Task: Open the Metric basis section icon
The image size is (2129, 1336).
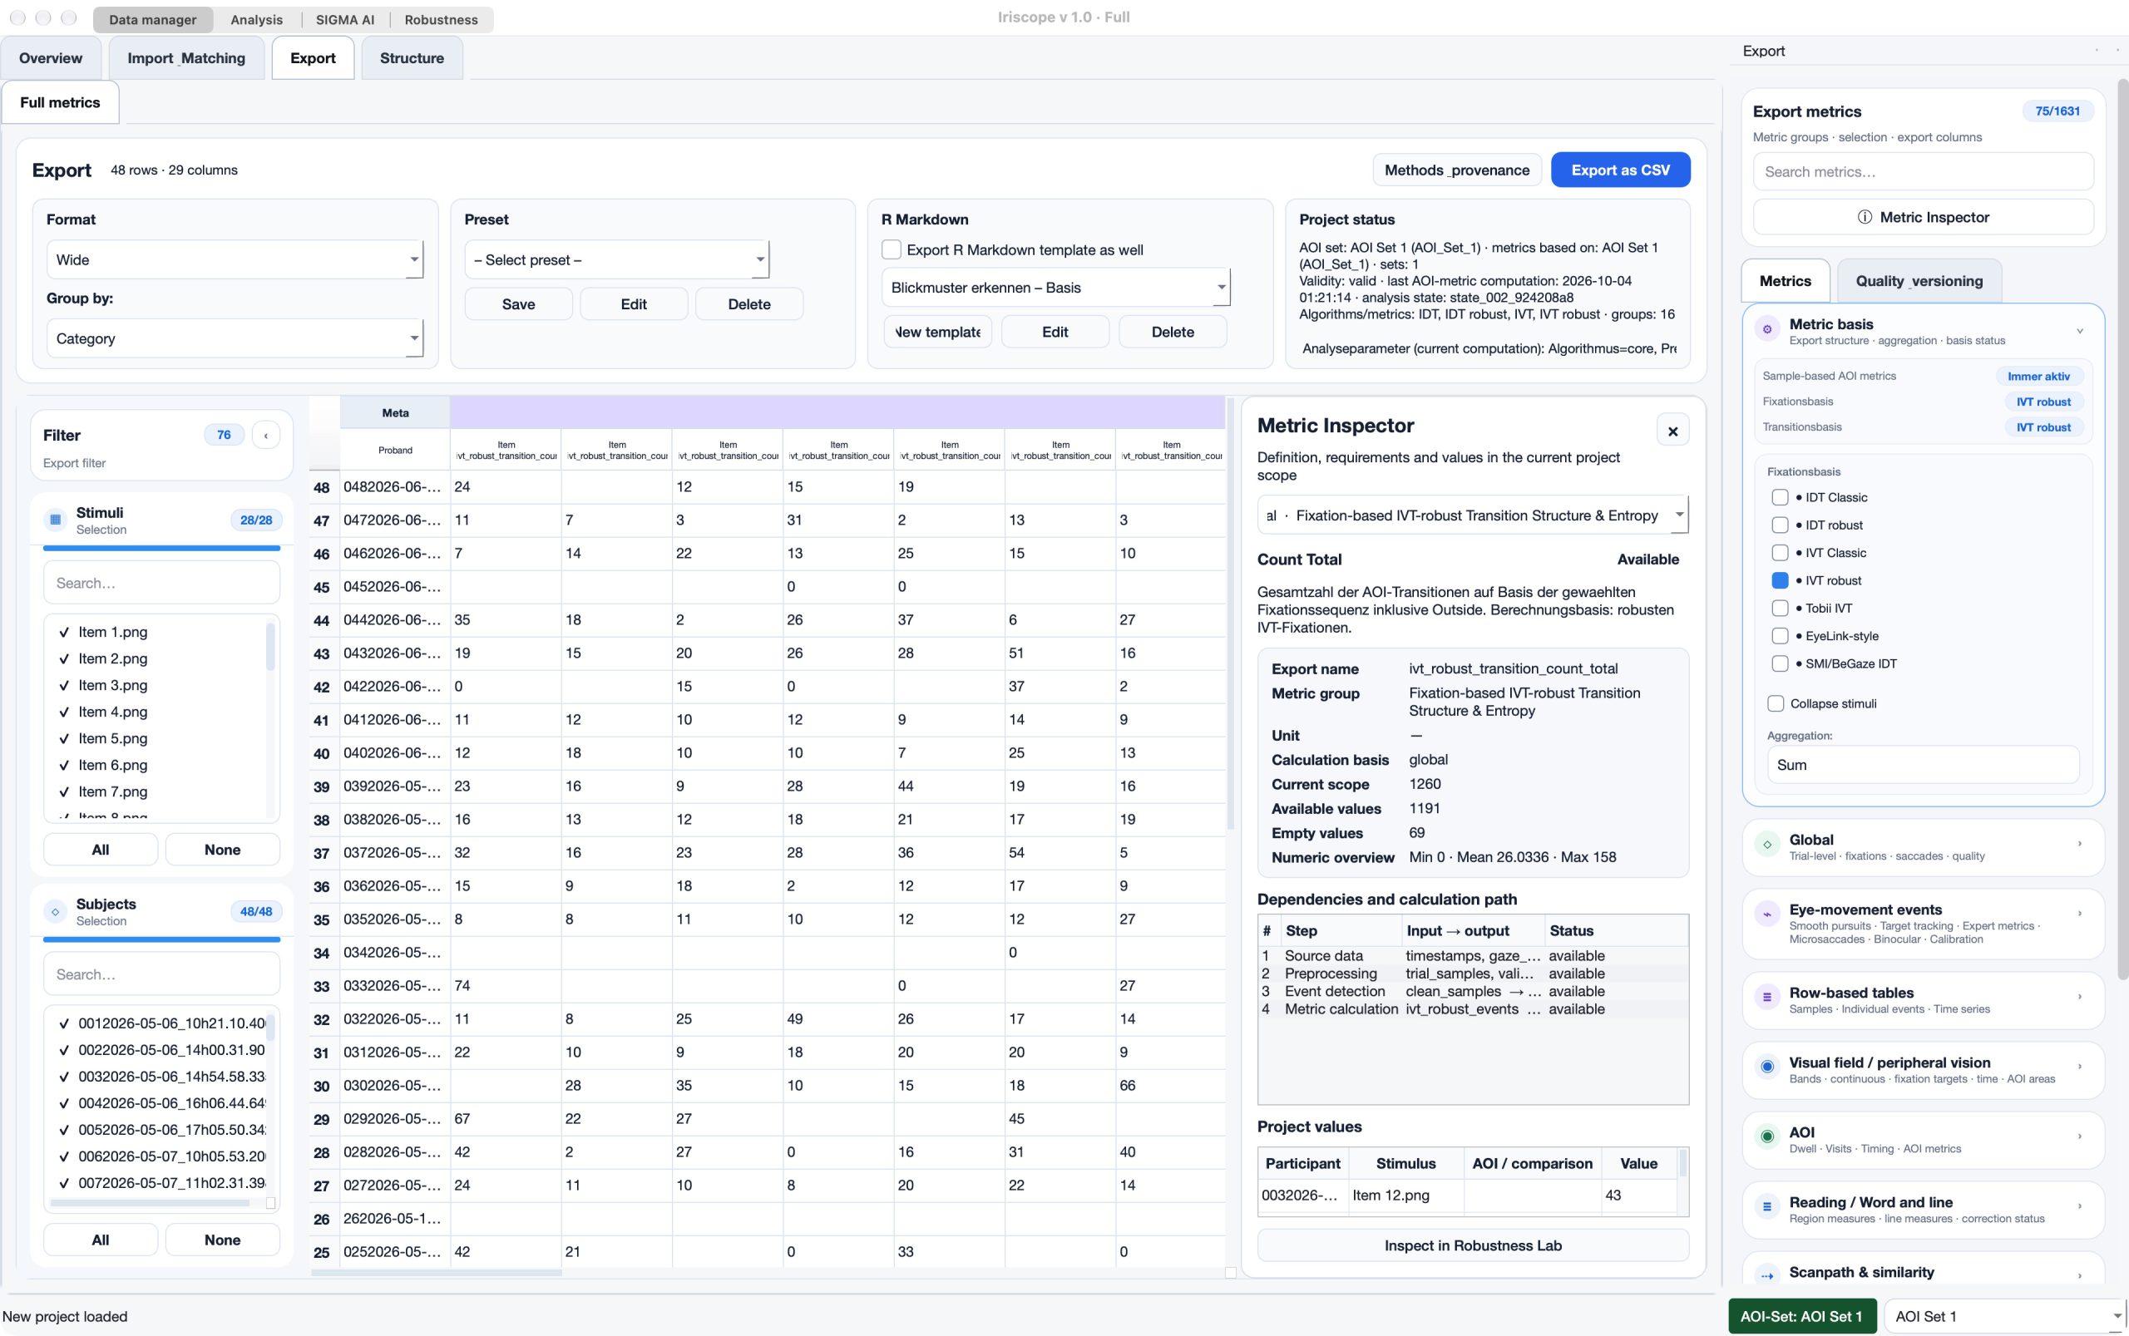Action: [1766, 329]
